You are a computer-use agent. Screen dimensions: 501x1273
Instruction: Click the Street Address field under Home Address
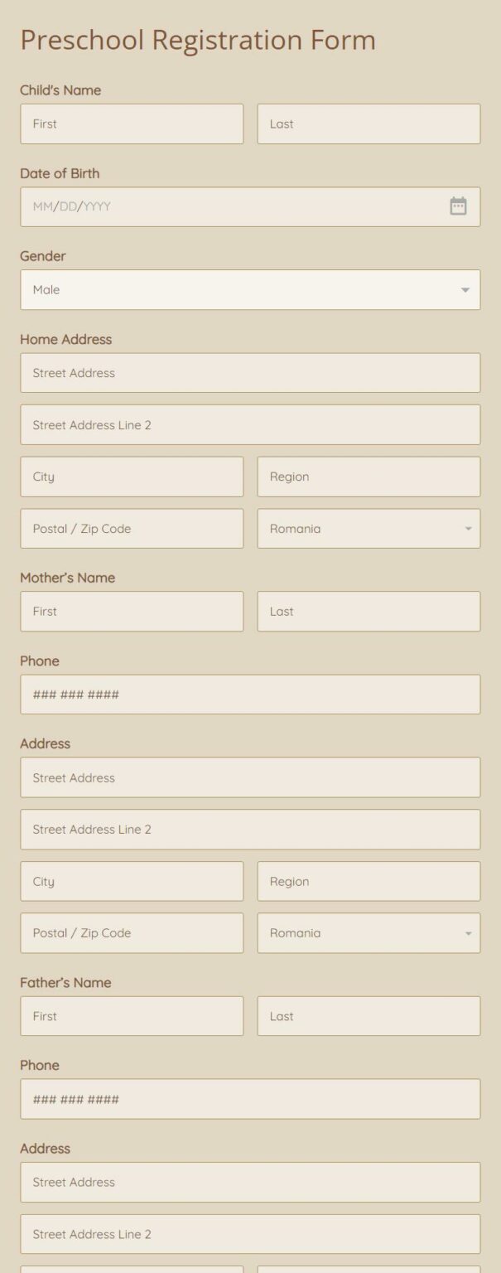[250, 372]
